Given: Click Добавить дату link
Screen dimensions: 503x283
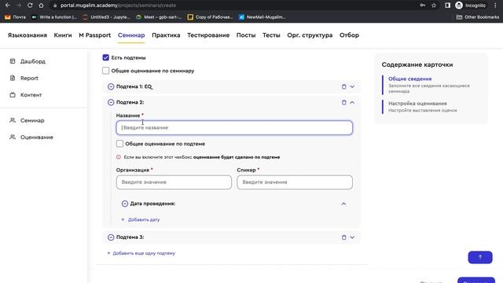Looking at the screenshot, I should click(141, 220).
